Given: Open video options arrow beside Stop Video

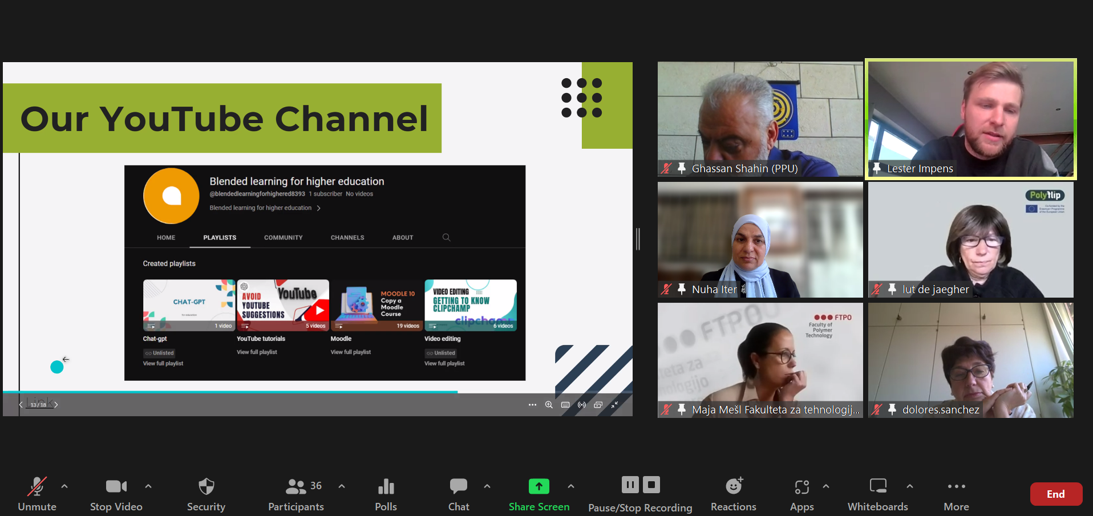Looking at the screenshot, I should (x=148, y=486).
